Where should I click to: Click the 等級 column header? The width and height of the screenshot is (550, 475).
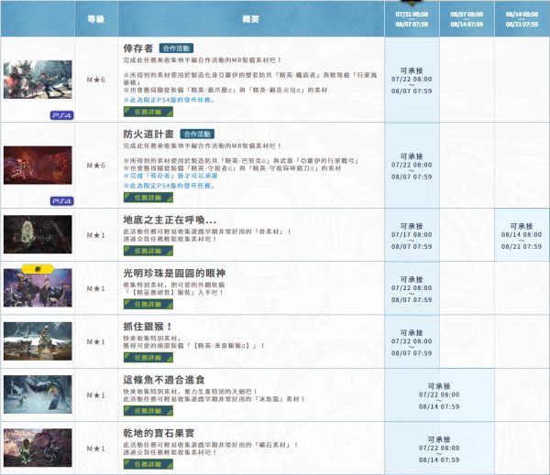tap(96, 19)
